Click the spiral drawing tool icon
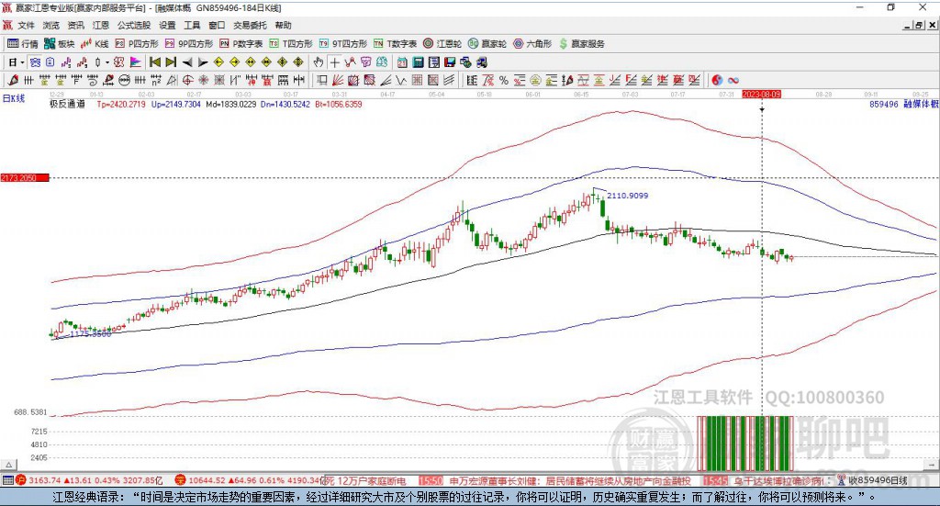The image size is (940, 506). pyautogui.click(x=93, y=80)
